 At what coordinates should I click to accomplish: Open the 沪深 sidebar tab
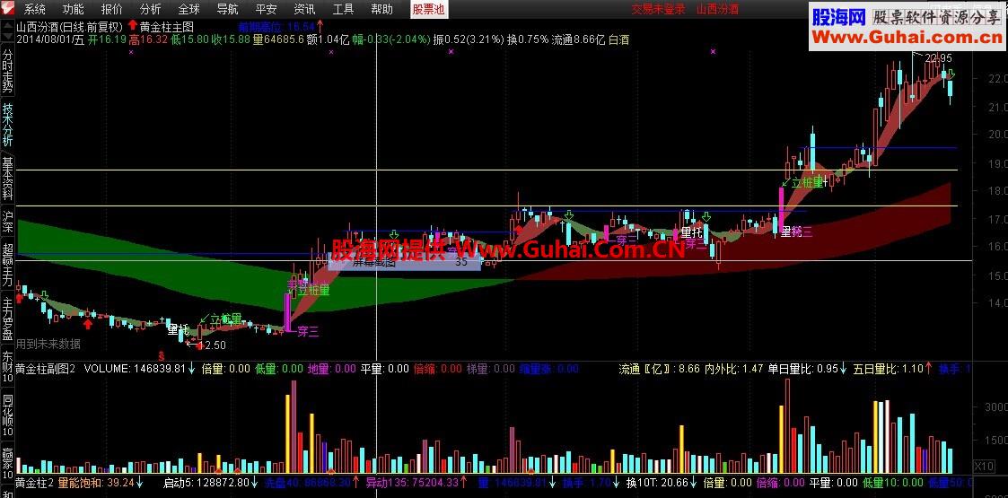8,223
